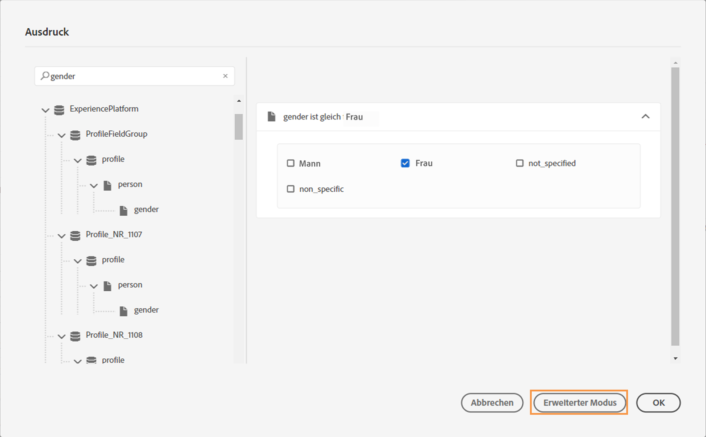
Task: Switch to Erweiterter Modus
Action: [579, 403]
